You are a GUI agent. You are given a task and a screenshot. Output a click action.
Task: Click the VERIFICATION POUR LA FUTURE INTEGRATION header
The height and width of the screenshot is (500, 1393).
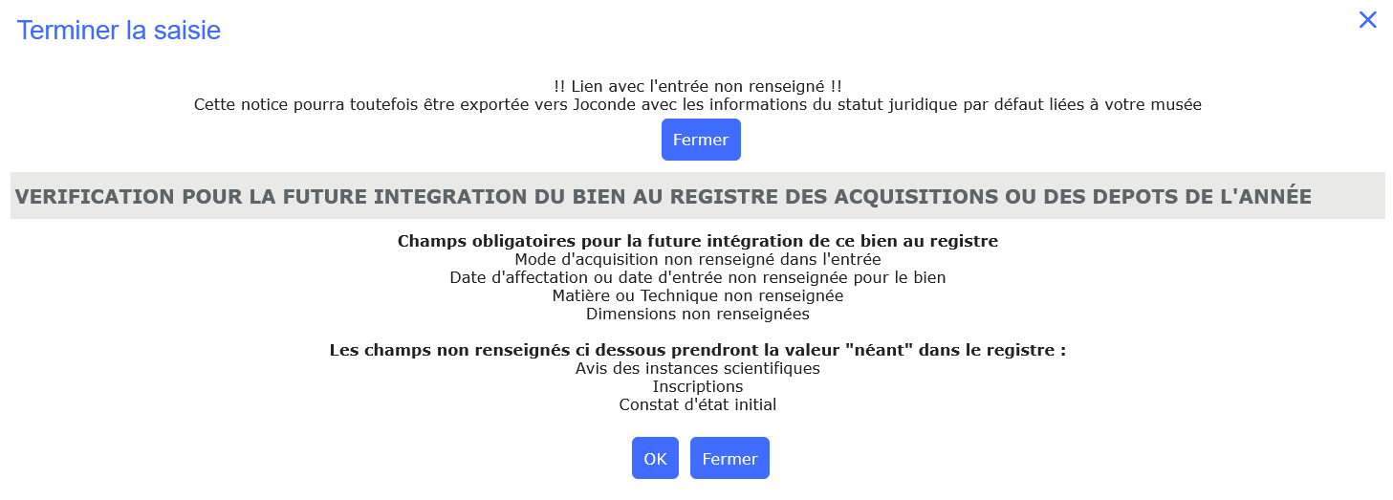point(663,196)
